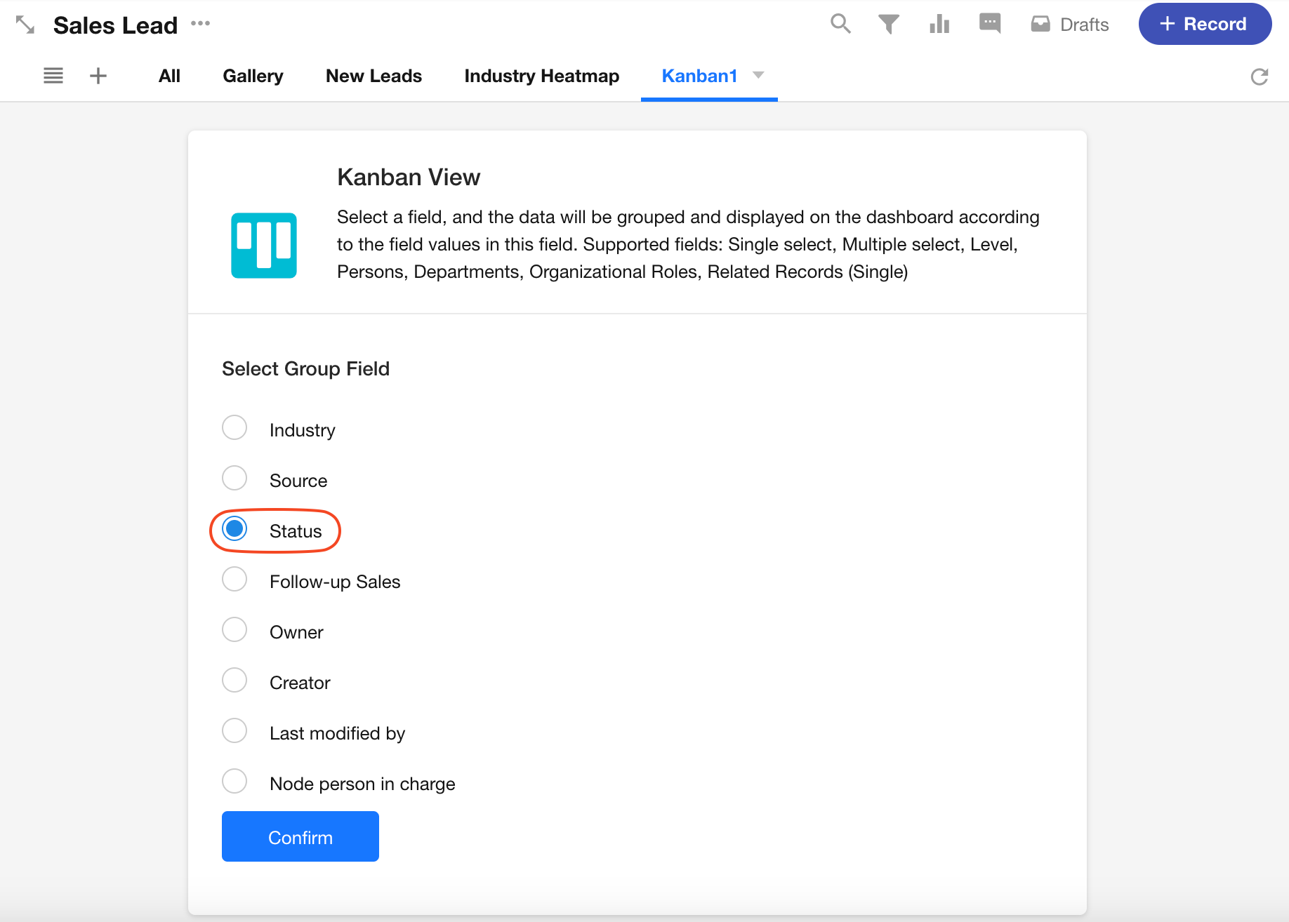Switch to the Industry Heatmap tab
The width and height of the screenshot is (1289, 922).
point(541,76)
